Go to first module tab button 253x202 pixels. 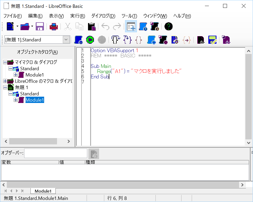pos(6,191)
